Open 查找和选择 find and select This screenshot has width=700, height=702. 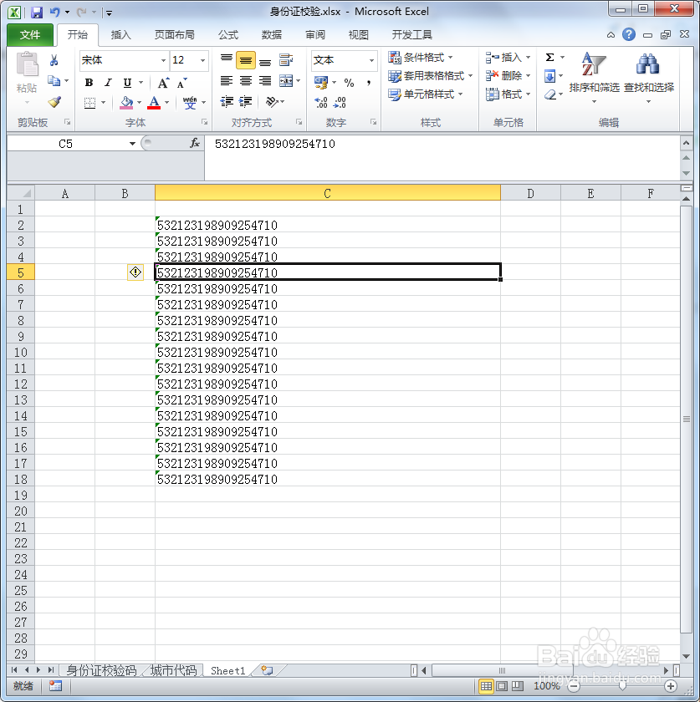(x=648, y=77)
